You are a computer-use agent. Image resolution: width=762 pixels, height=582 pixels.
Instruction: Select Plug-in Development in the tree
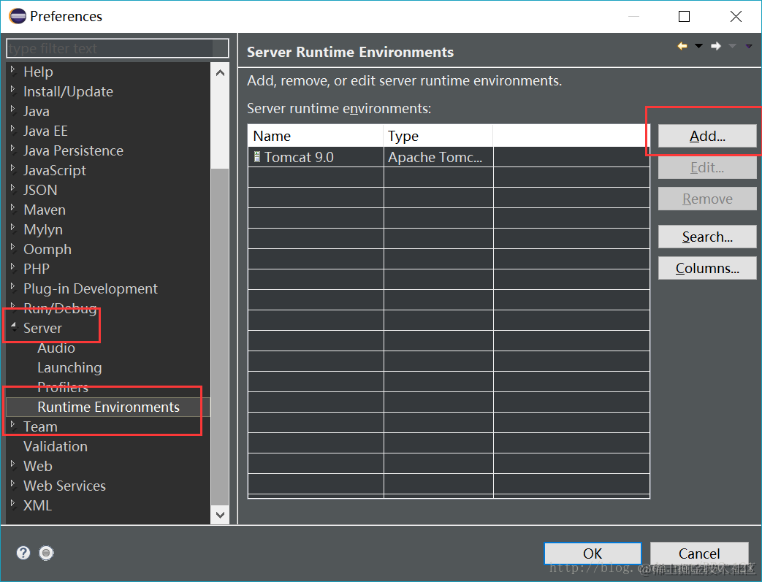pyautogui.click(x=91, y=288)
